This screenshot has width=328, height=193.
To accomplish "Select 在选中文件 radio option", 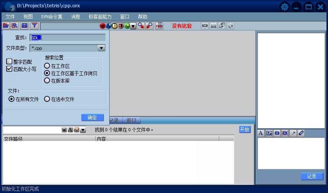I will coord(47,99).
